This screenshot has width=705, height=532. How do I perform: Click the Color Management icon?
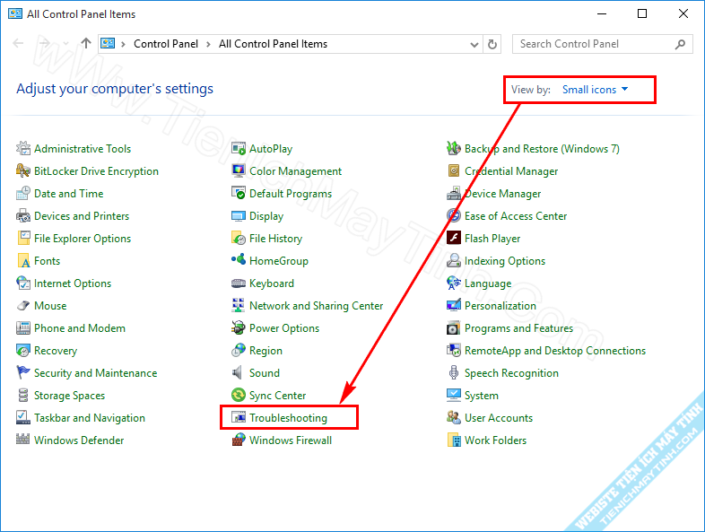(x=239, y=170)
